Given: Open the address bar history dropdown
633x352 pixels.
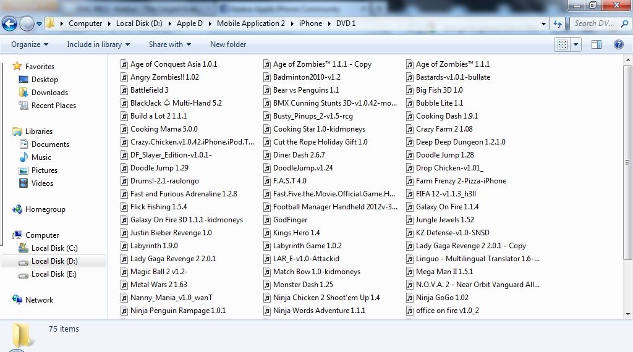Looking at the screenshot, I should pyautogui.click(x=544, y=24).
